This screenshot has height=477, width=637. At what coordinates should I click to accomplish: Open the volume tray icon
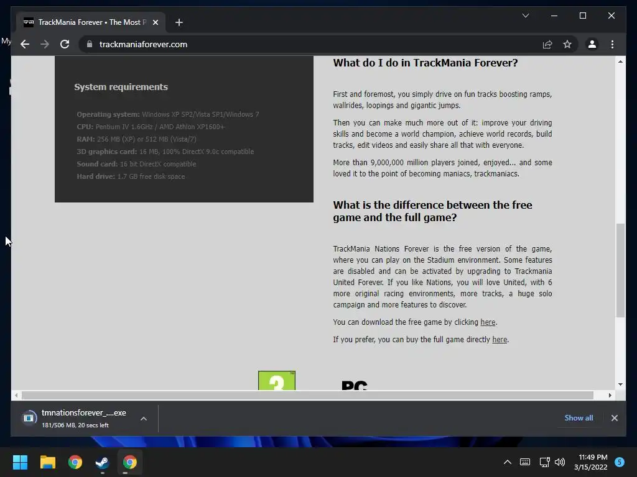click(560, 461)
